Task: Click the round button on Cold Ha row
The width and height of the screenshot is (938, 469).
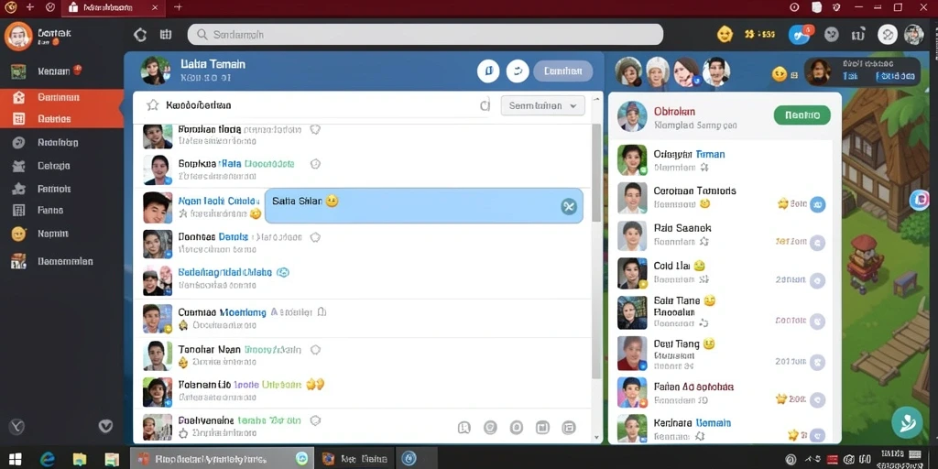Action: [817, 280]
